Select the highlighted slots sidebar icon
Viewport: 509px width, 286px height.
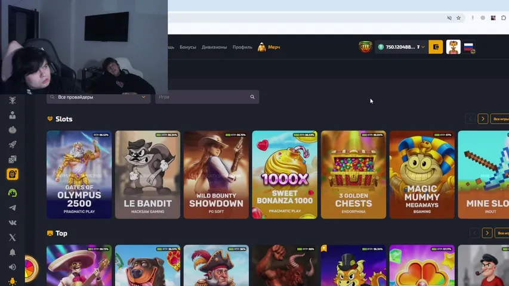[x=13, y=174]
